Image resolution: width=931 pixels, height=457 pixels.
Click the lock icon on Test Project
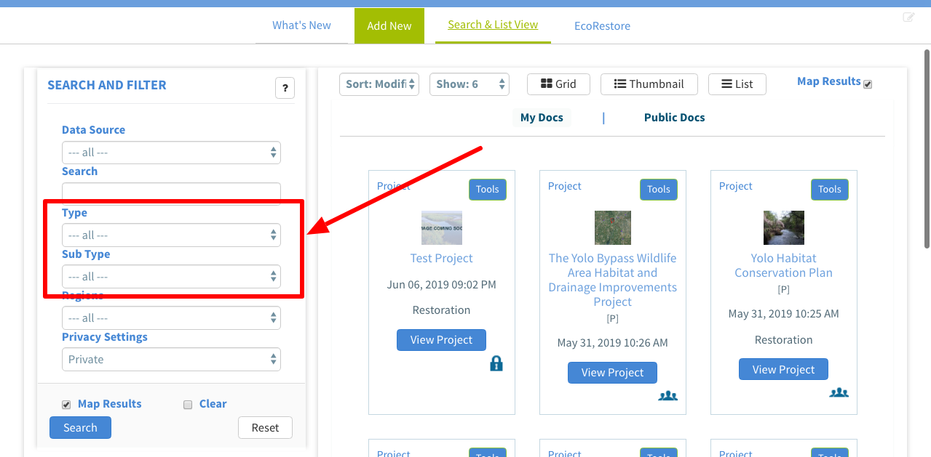pos(496,364)
